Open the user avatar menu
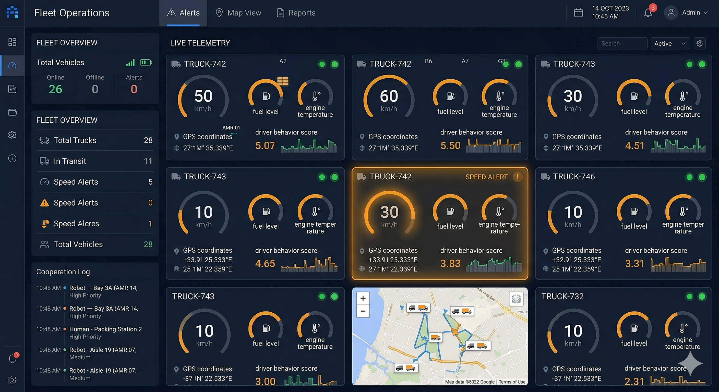 [x=671, y=13]
